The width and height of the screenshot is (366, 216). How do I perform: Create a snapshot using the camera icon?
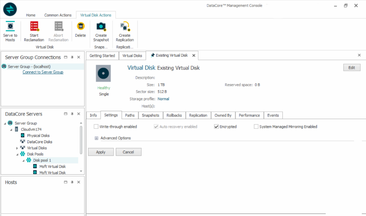(x=101, y=27)
